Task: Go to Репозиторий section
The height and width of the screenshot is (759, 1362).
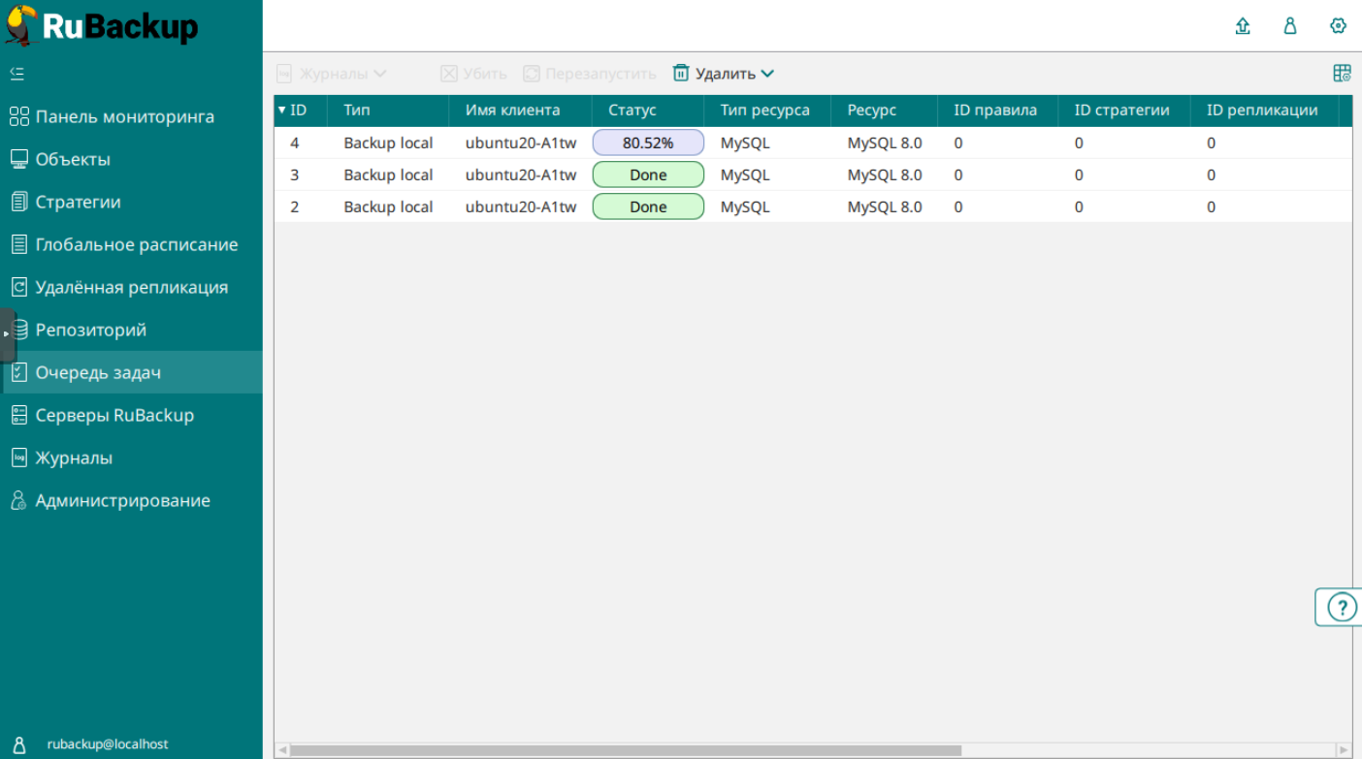Action: coord(90,330)
